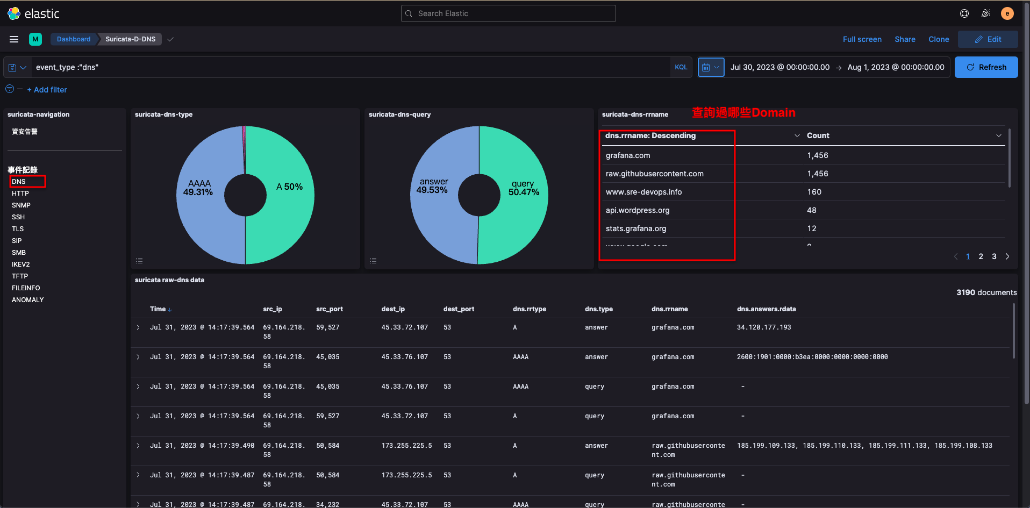Toggle legend on suricata-dns-query chart

pos(373,261)
